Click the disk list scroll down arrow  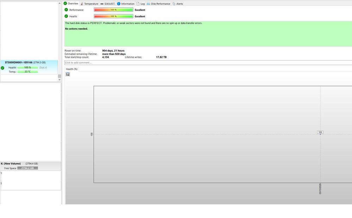59,80
